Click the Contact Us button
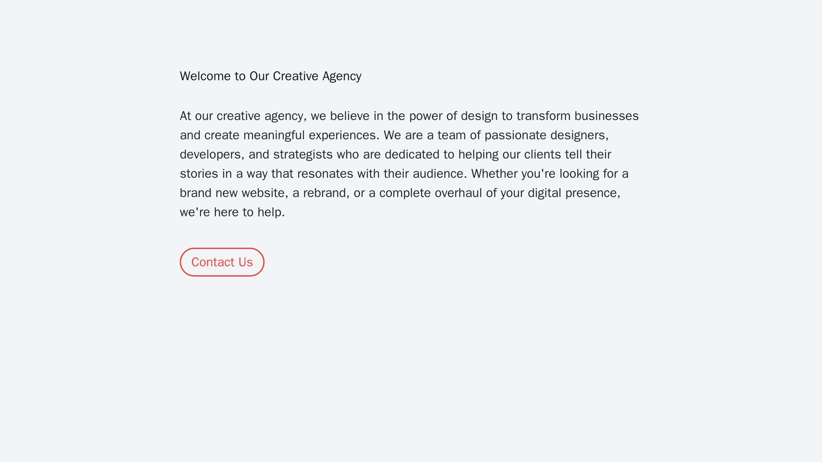 tap(221, 262)
